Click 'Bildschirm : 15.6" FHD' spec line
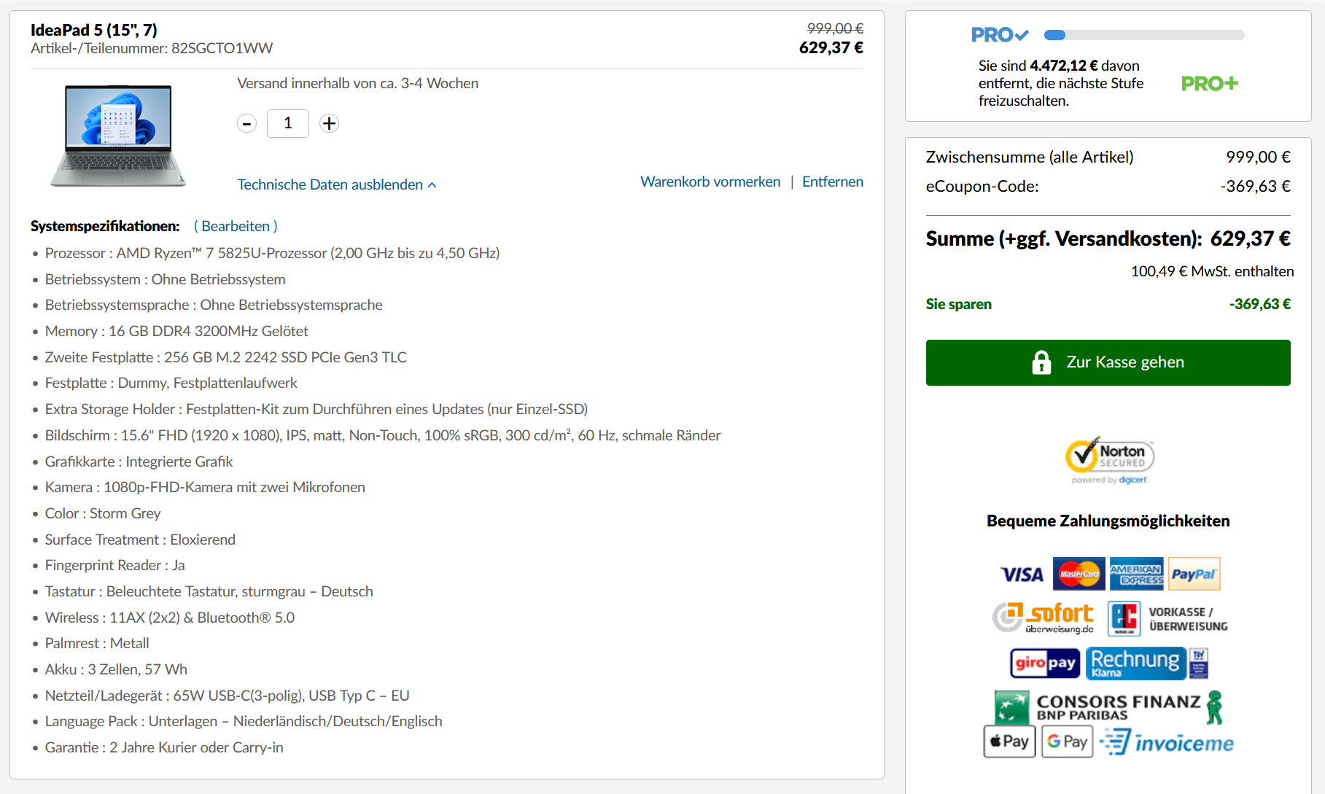1325x794 pixels. point(382,435)
